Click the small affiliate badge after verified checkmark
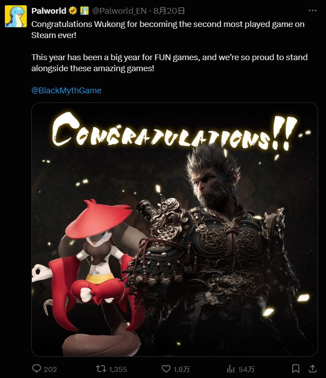 coord(84,11)
